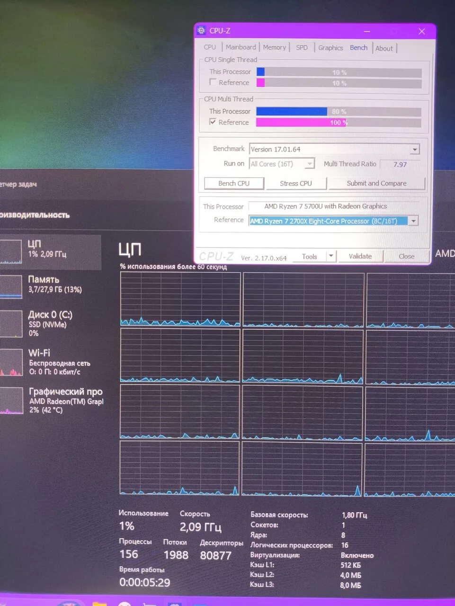Minimize the CPU-Z window
Screen dimensions: 455x606
(367, 31)
